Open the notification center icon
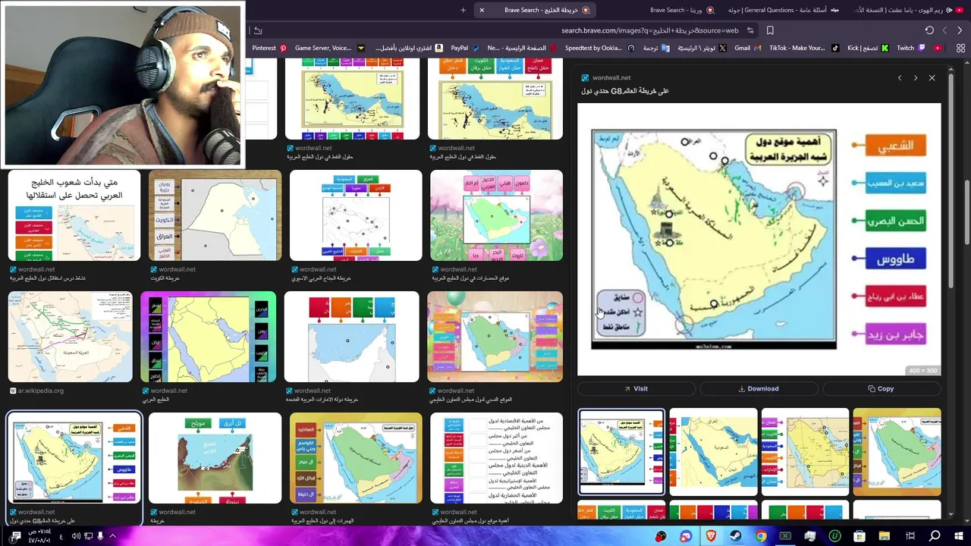Screen dimensions: 971x546 click(15, 536)
